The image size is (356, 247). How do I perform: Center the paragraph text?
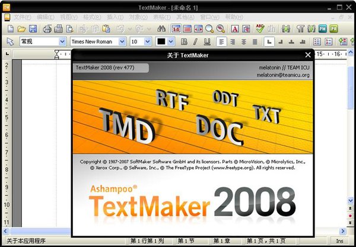coord(244,41)
